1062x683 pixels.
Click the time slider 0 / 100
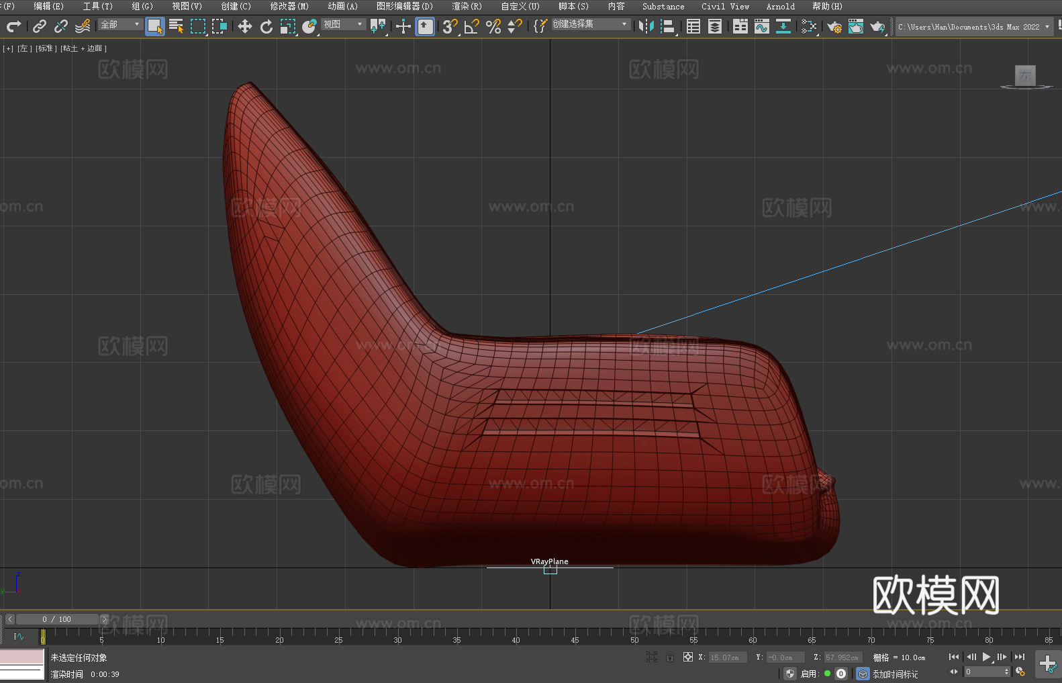tap(57, 619)
